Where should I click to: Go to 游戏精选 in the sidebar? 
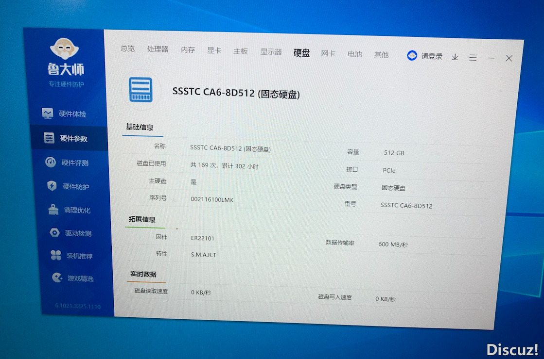(81, 278)
